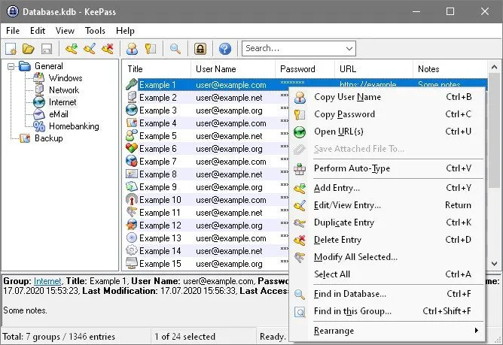Click the Help question mark icon
The image size is (503, 345).
[224, 49]
